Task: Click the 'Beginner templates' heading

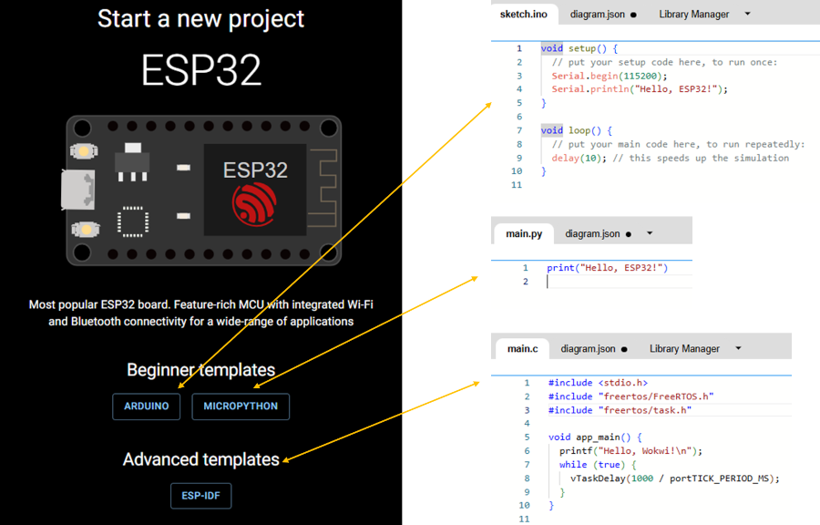Action: 200,370
